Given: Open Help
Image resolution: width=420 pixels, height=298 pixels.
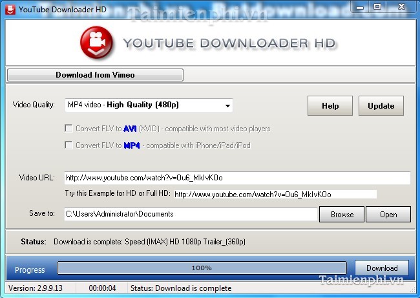Looking at the screenshot, I should [x=330, y=106].
